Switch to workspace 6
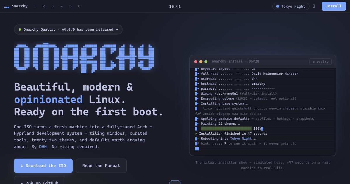Viewport: 350px width, 184px height. (x=79, y=6)
